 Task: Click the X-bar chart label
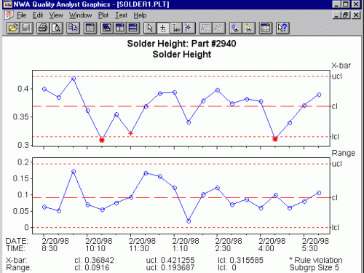341,66
